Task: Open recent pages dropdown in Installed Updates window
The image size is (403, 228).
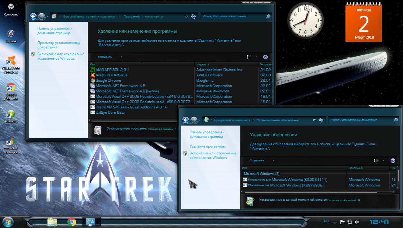Action: coord(200,120)
